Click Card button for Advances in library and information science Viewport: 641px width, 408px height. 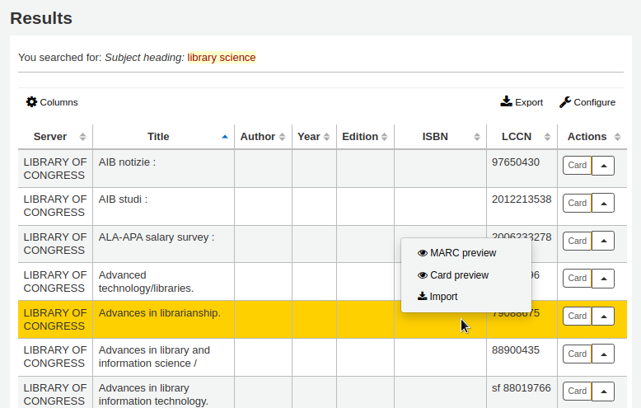point(577,354)
